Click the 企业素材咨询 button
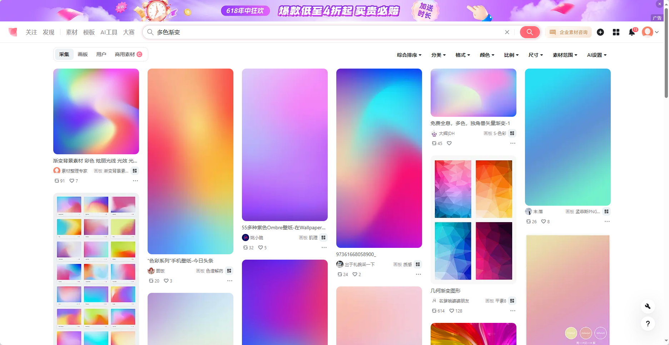Image resolution: width=669 pixels, height=345 pixels. (569, 32)
